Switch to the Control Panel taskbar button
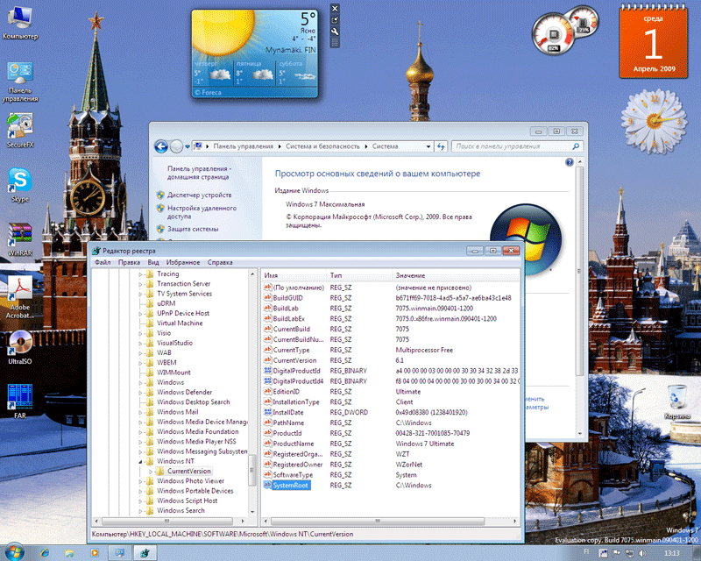Viewport: 701px width, 561px height. (x=119, y=553)
